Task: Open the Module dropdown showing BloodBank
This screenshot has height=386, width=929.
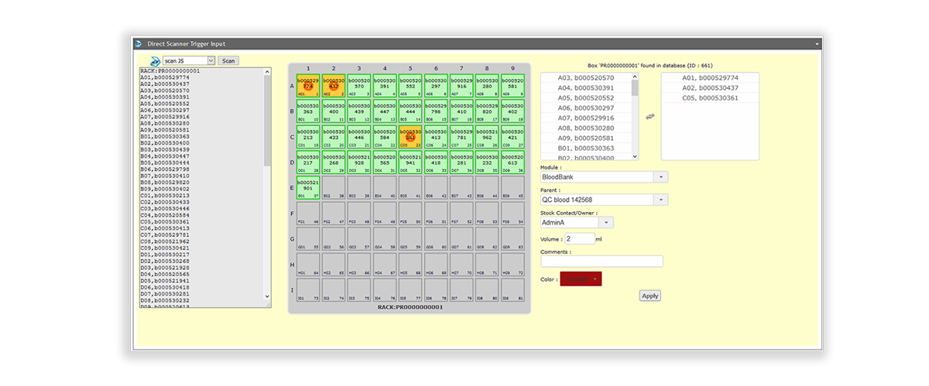Action: [604, 177]
